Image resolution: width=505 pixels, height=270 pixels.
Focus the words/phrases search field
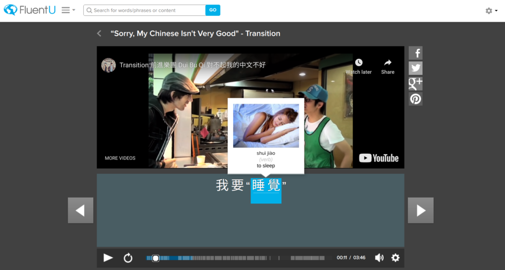[144, 10]
